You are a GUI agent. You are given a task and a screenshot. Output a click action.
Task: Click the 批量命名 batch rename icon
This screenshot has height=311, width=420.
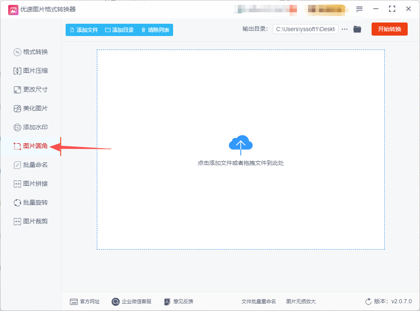[17, 165]
